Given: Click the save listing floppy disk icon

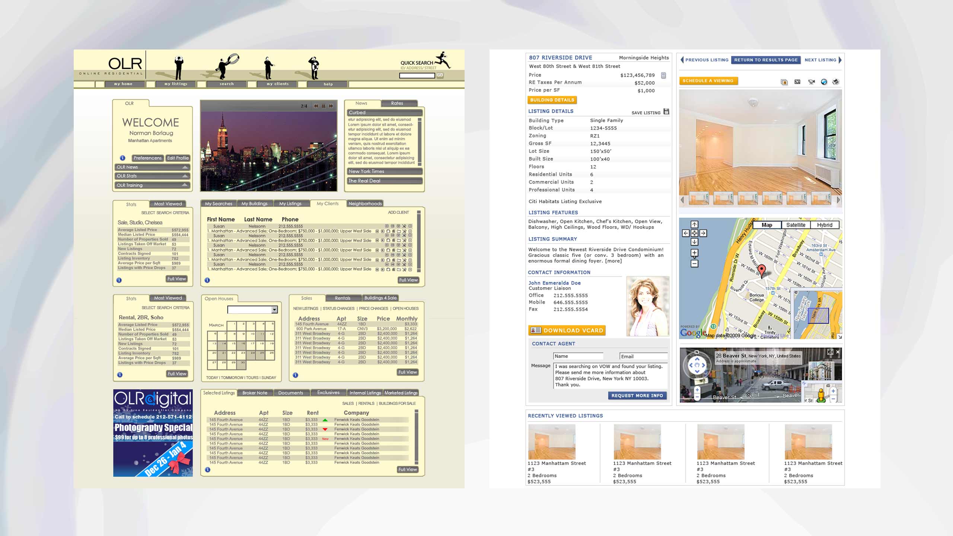Looking at the screenshot, I should click(x=666, y=112).
